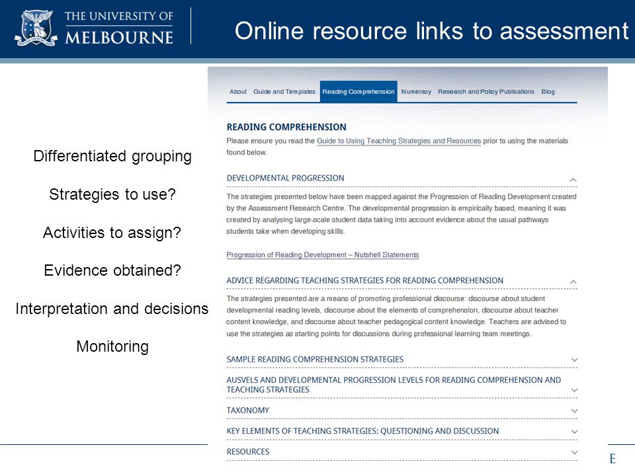Collapse Advice Regarding Teaching Strategies chevron
The width and height of the screenshot is (635, 476).
tap(573, 282)
